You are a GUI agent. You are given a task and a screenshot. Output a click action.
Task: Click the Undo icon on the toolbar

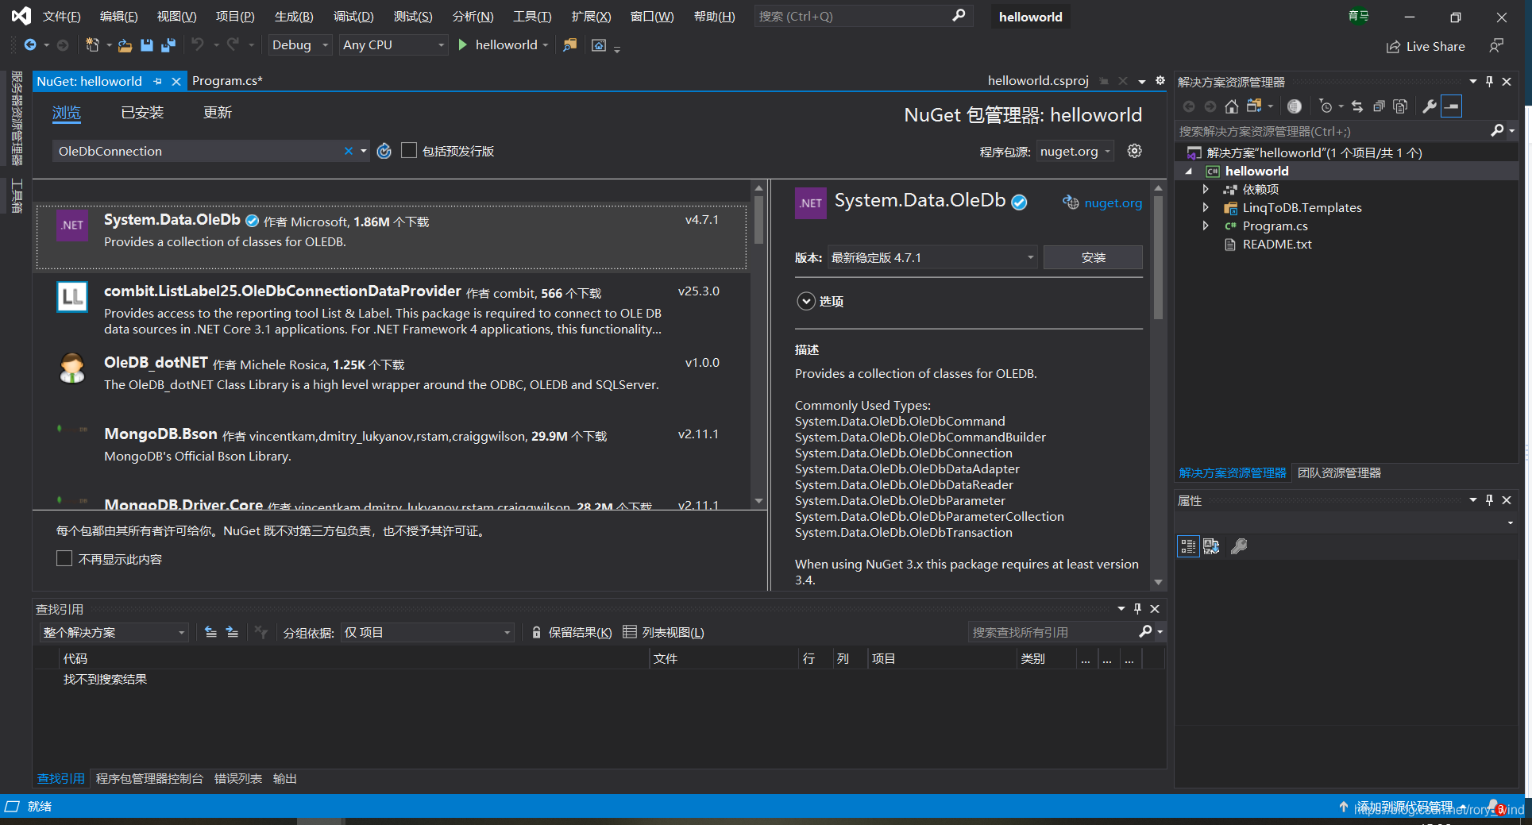click(199, 45)
